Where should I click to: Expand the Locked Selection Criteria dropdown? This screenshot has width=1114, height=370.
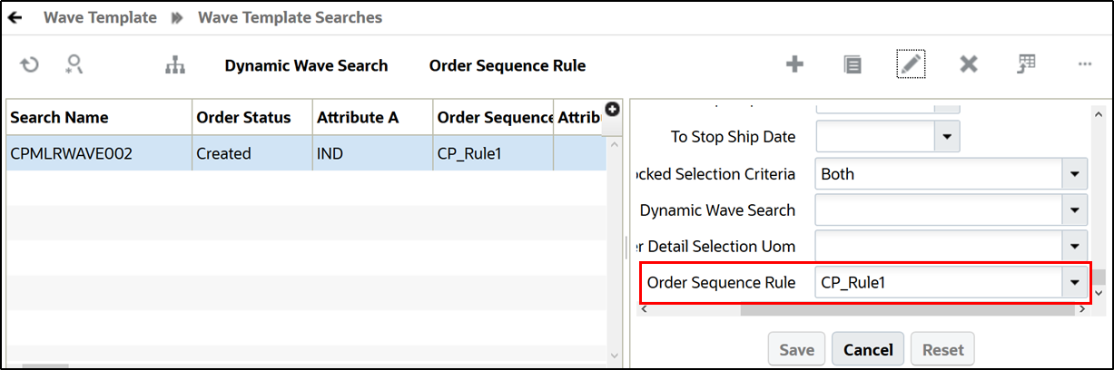click(1075, 174)
